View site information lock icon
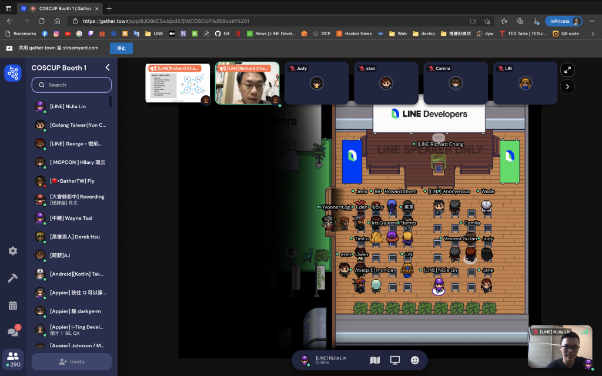The image size is (602, 376). tap(75, 21)
